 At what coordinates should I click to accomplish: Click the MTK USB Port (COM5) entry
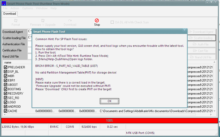coord(140,133)
